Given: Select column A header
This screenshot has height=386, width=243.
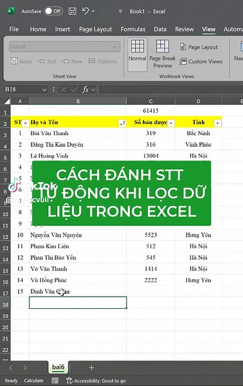Looking at the screenshot, I should [20, 101].
